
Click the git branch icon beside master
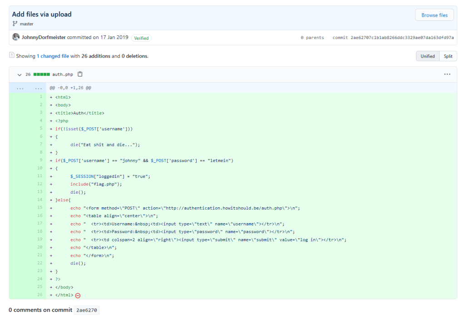(x=15, y=24)
